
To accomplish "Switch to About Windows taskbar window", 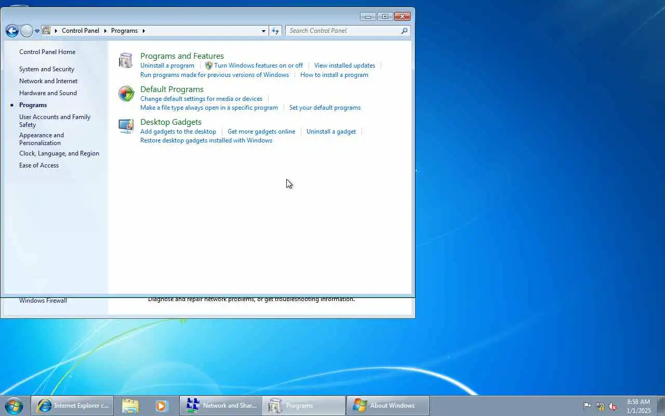I will 388,406.
